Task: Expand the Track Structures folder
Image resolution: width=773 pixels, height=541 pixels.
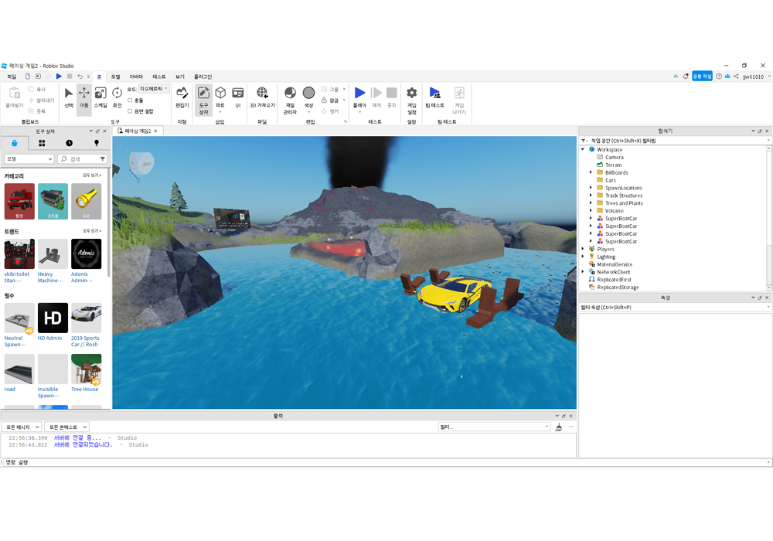Action: (591, 196)
